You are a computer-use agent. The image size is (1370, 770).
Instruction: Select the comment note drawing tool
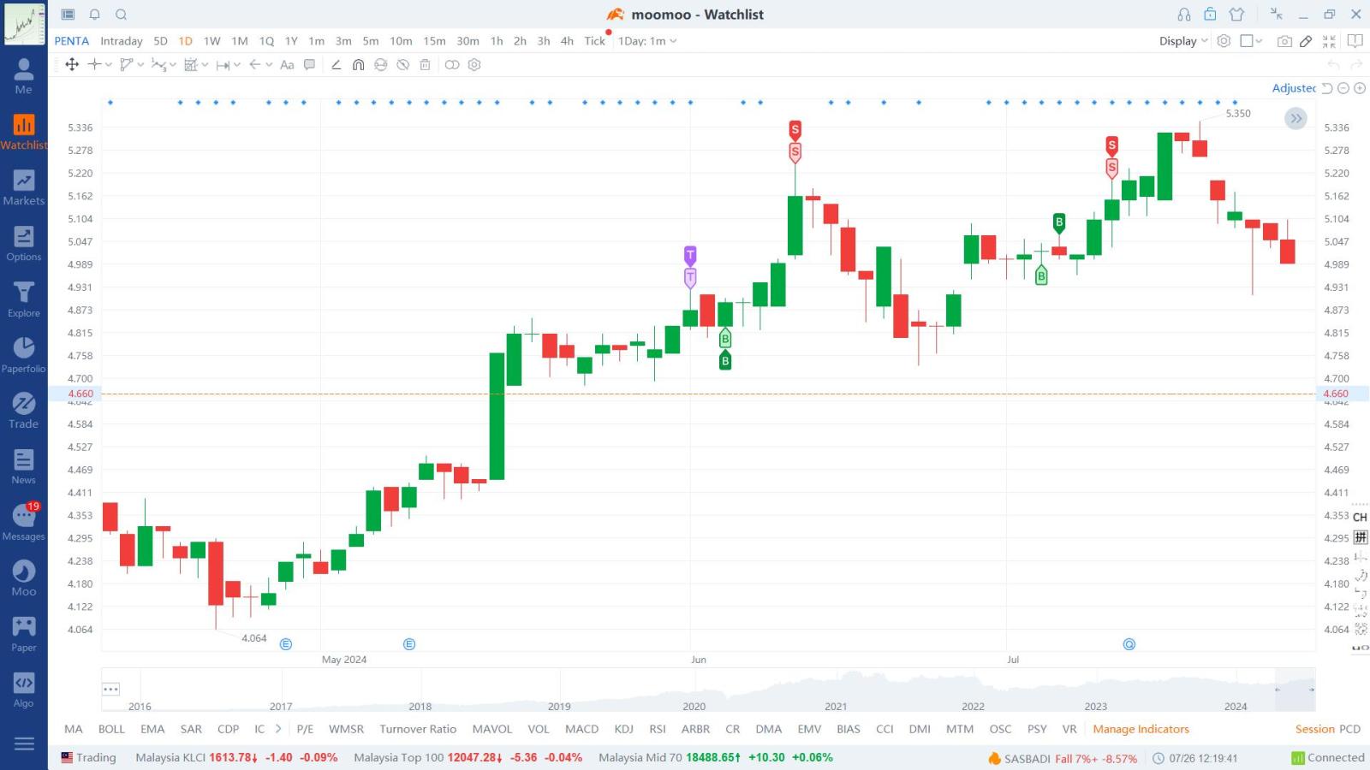click(310, 65)
